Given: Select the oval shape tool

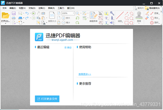Looking at the screenshot, I should coord(127,18).
